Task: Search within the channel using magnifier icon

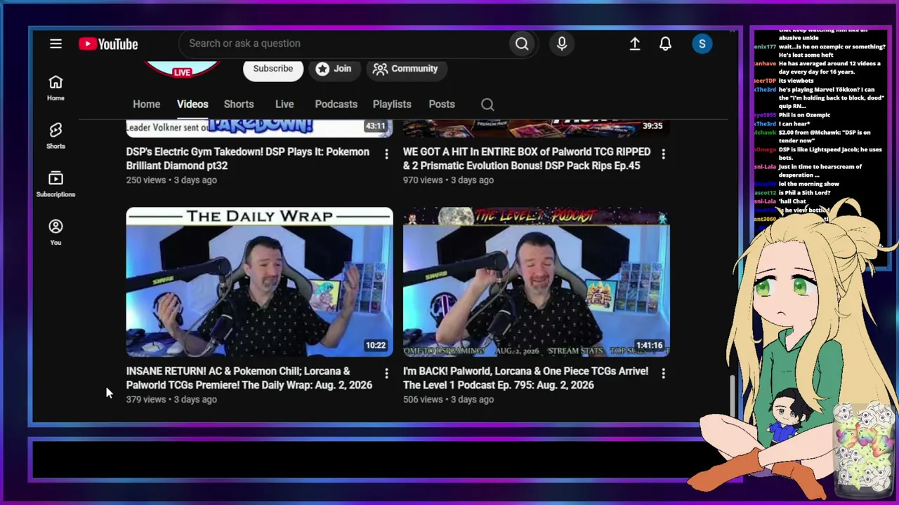Action: 487,105
